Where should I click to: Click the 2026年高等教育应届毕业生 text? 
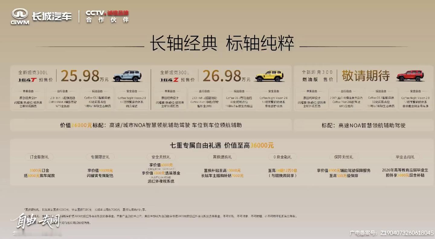(x=405, y=170)
